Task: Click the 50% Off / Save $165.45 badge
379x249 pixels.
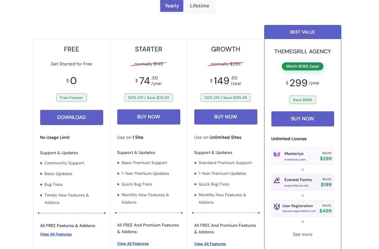Action: [226, 98]
